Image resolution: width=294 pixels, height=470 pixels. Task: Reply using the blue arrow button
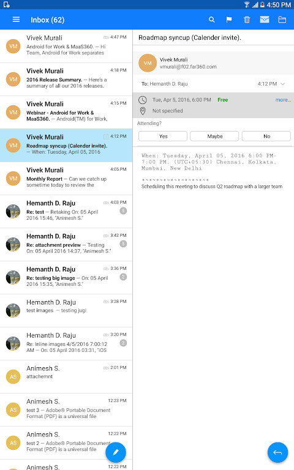(277, 452)
